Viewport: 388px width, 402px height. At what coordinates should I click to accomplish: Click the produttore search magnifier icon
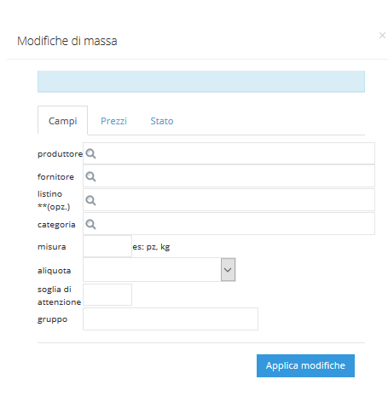(90, 153)
